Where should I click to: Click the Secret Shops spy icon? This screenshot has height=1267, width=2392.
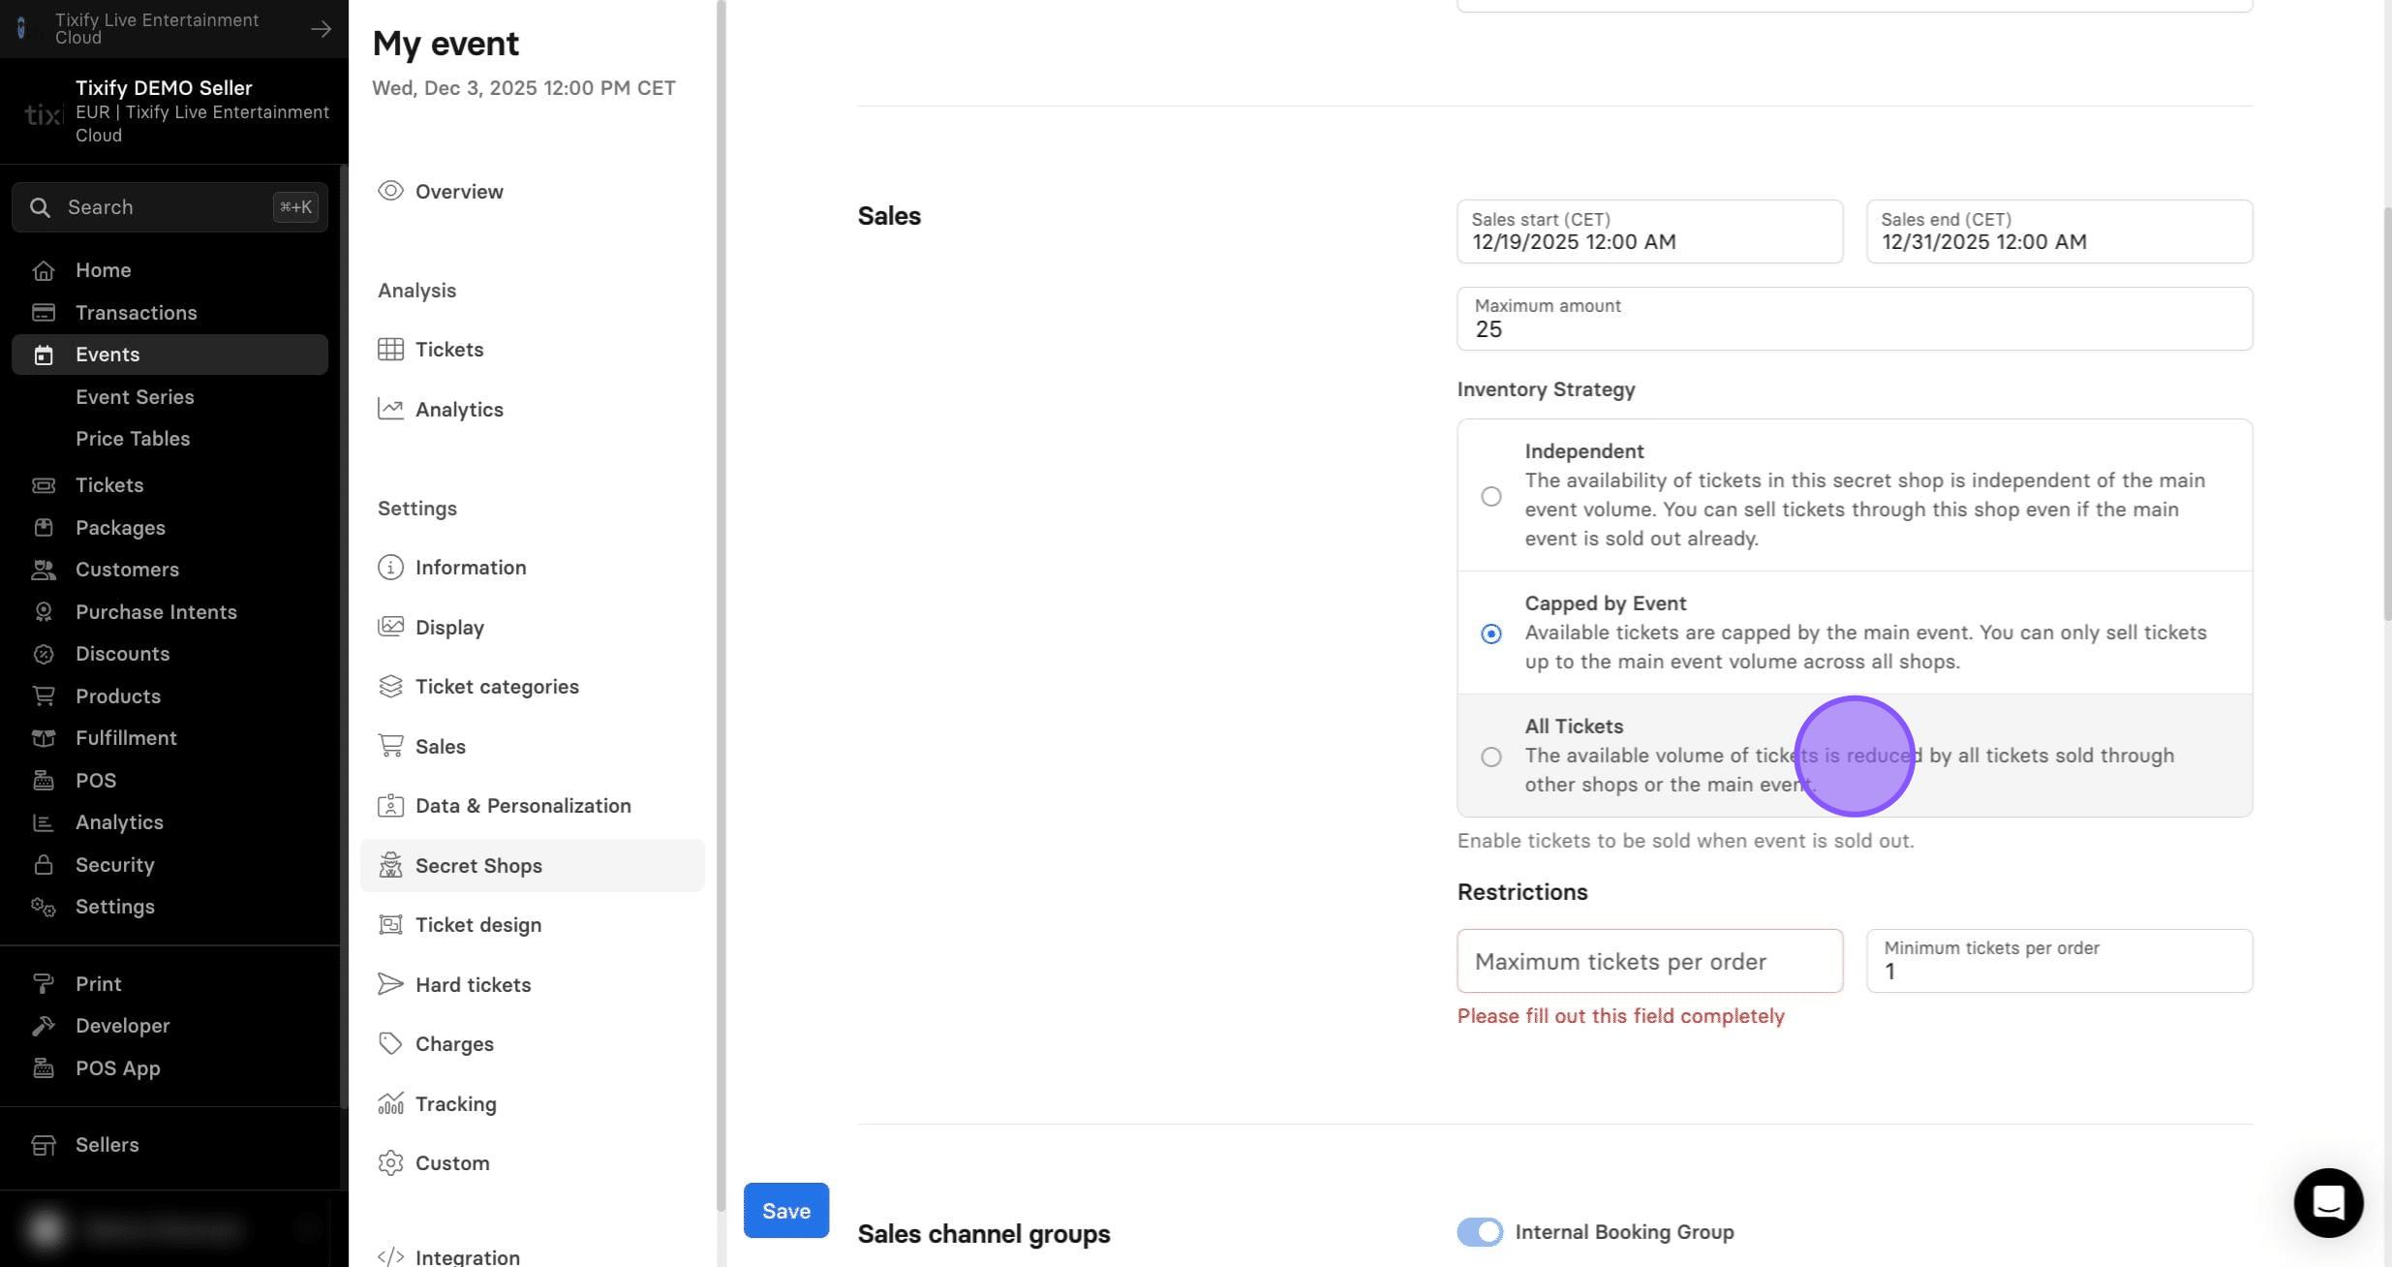click(x=390, y=865)
